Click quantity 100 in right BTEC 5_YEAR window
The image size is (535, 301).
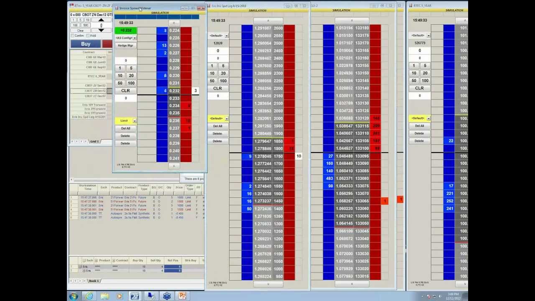coord(425,81)
